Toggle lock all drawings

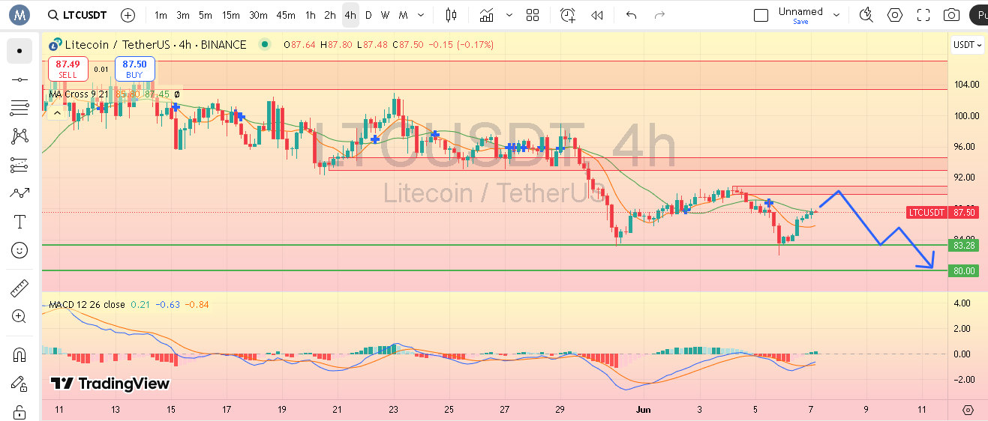(20, 411)
